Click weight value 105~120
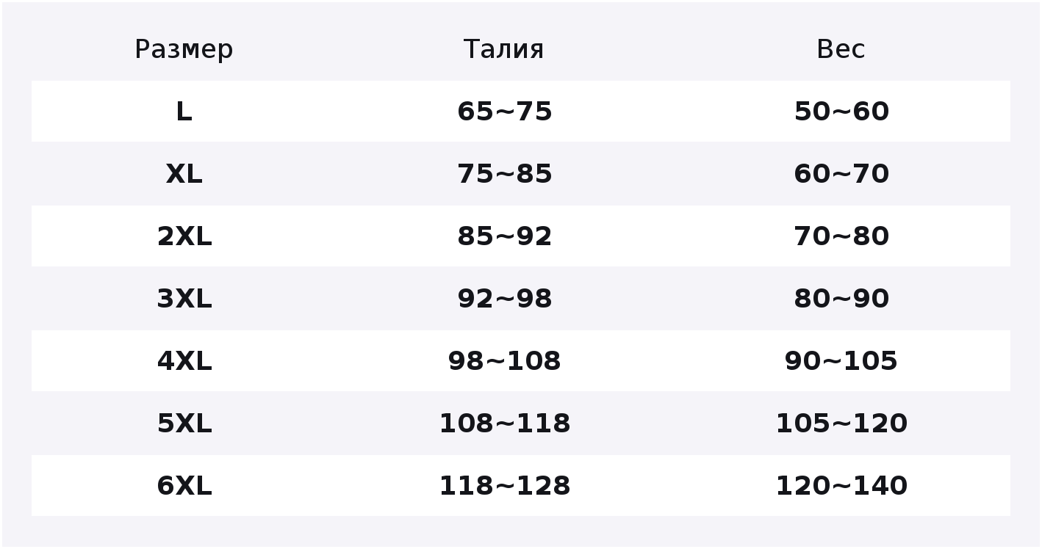Viewport: 1042px width, 549px height. point(841,423)
